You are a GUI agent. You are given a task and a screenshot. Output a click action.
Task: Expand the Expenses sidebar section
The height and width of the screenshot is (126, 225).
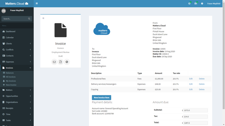[x=17, y=62]
